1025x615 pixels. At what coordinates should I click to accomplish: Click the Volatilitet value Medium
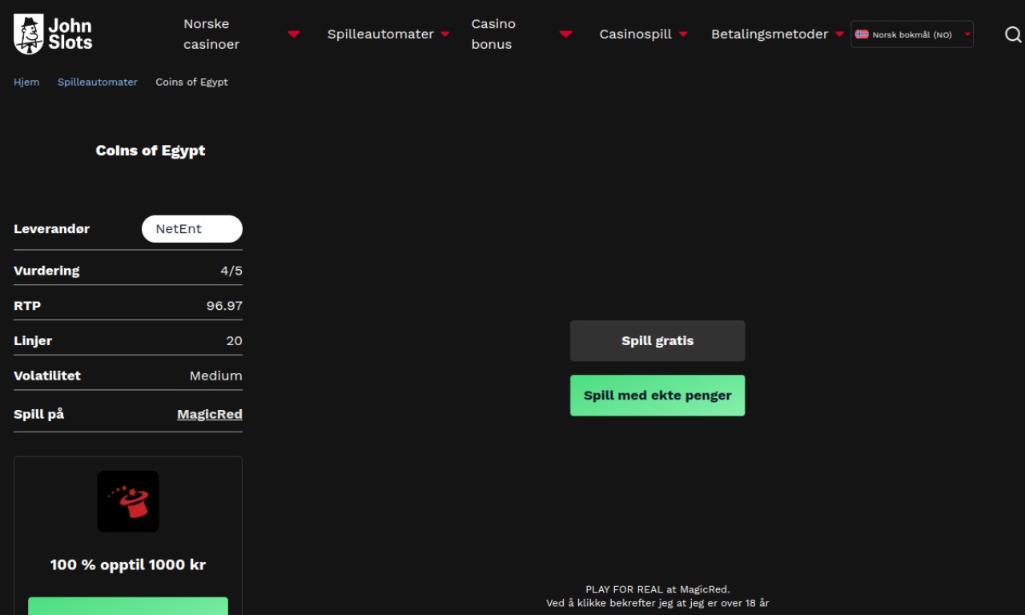pos(216,376)
